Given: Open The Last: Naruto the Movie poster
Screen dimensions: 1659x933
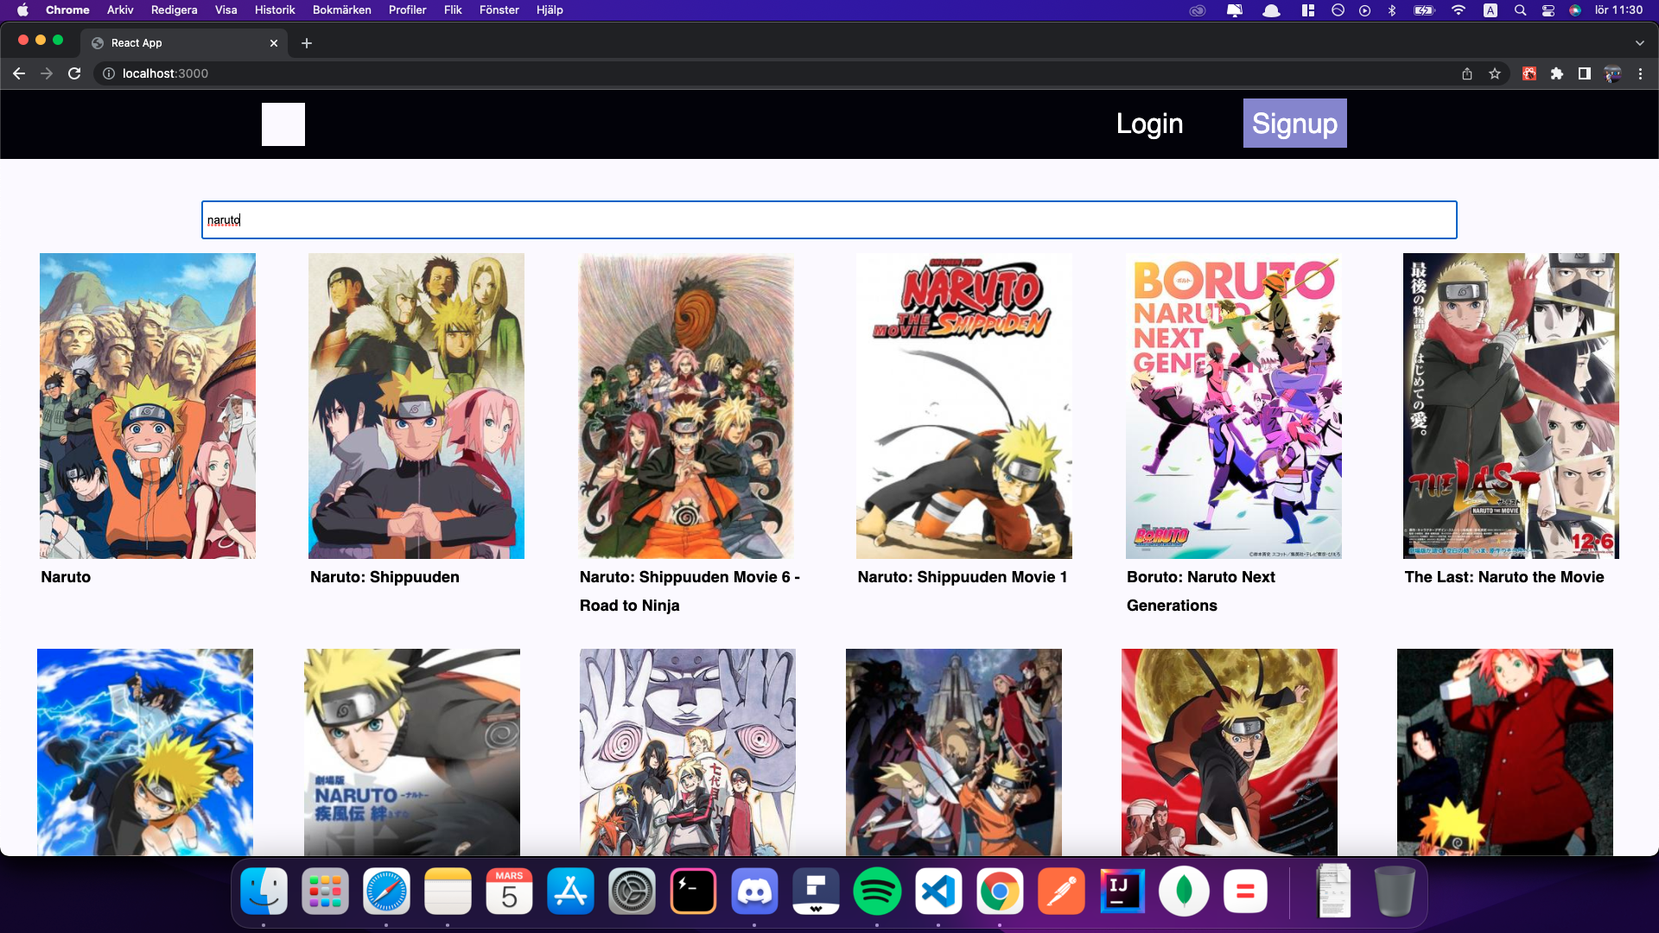Looking at the screenshot, I should pyautogui.click(x=1511, y=406).
